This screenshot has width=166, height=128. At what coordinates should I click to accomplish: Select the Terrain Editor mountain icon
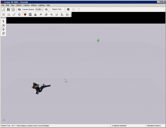(9, 15)
